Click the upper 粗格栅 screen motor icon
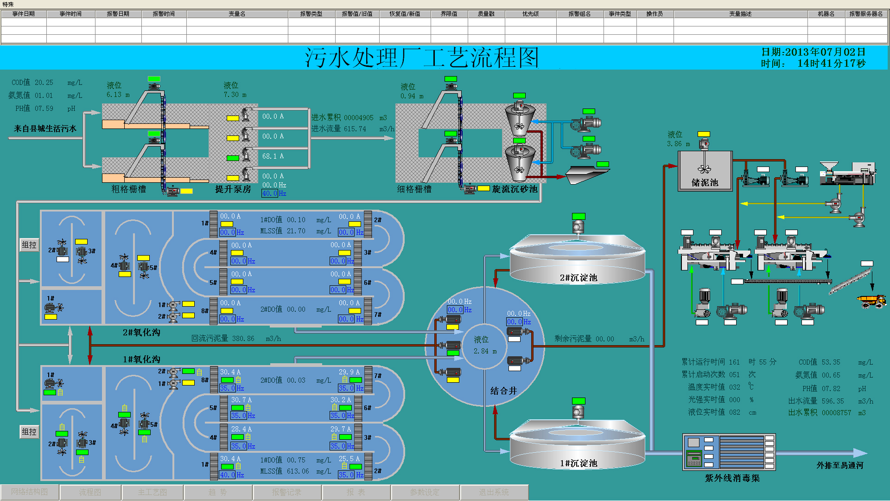 point(154,87)
